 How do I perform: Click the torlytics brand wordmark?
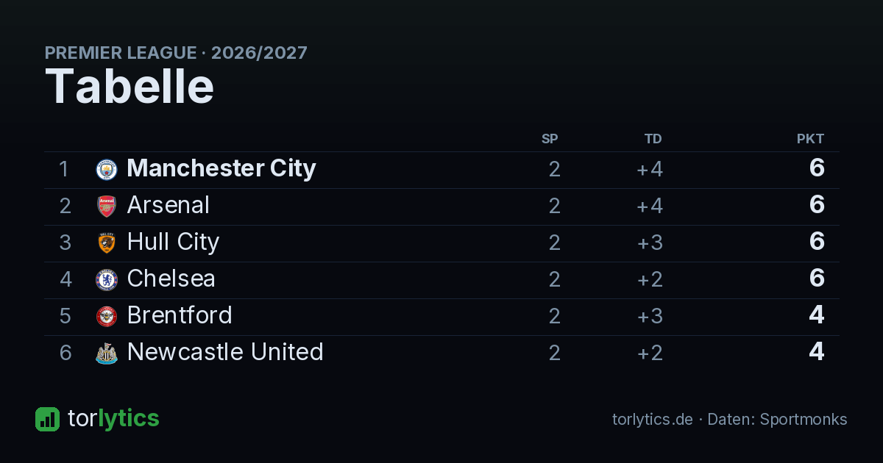tap(113, 419)
